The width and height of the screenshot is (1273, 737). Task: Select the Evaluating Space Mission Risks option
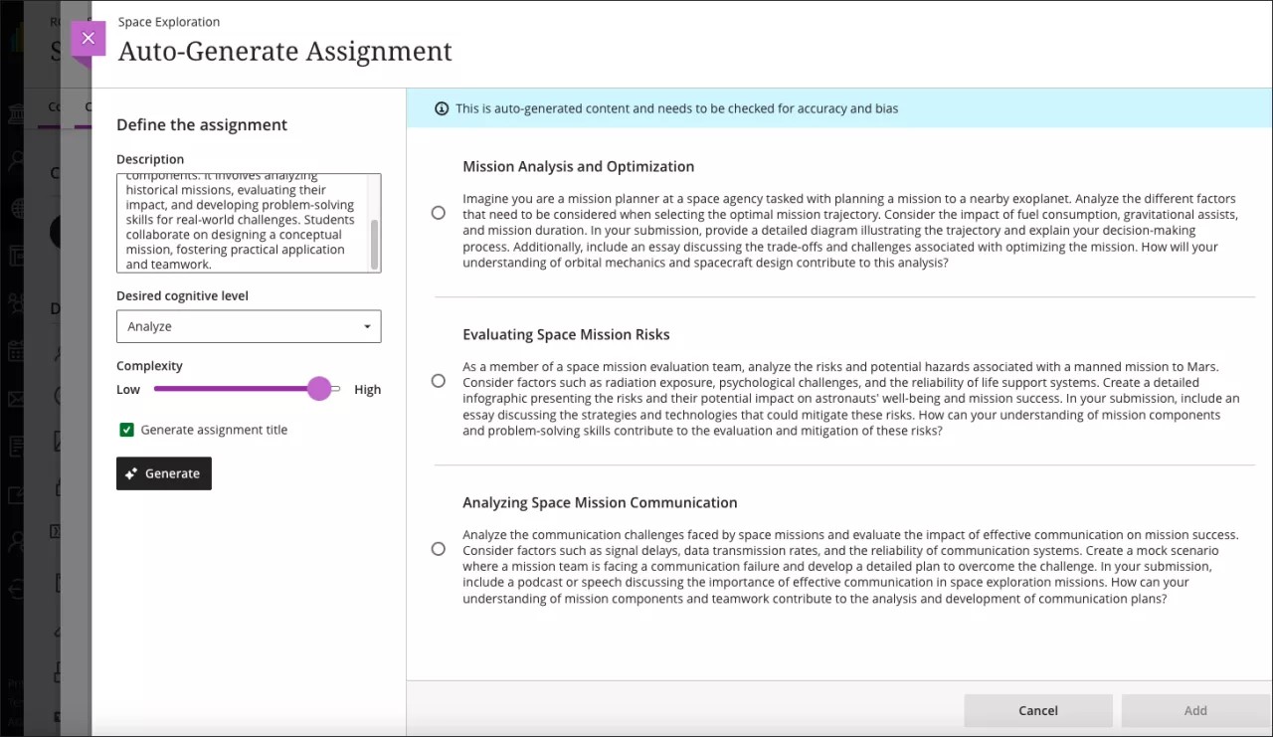coord(438,380)
